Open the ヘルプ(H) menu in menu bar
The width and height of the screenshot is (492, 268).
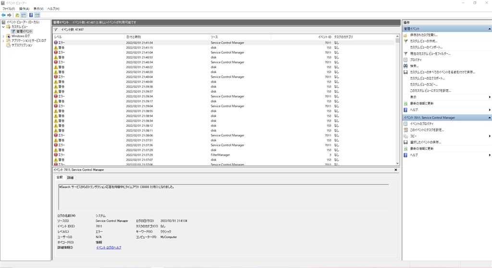[53, 9]
